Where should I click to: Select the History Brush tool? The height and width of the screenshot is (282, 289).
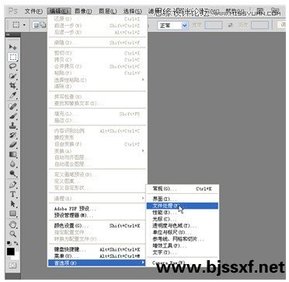(12, 136)
